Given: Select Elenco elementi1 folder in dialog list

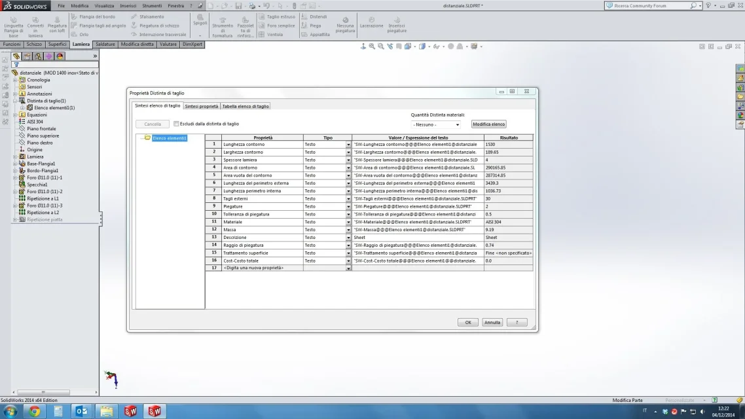Looking at the screenshot, I should 170,138.
